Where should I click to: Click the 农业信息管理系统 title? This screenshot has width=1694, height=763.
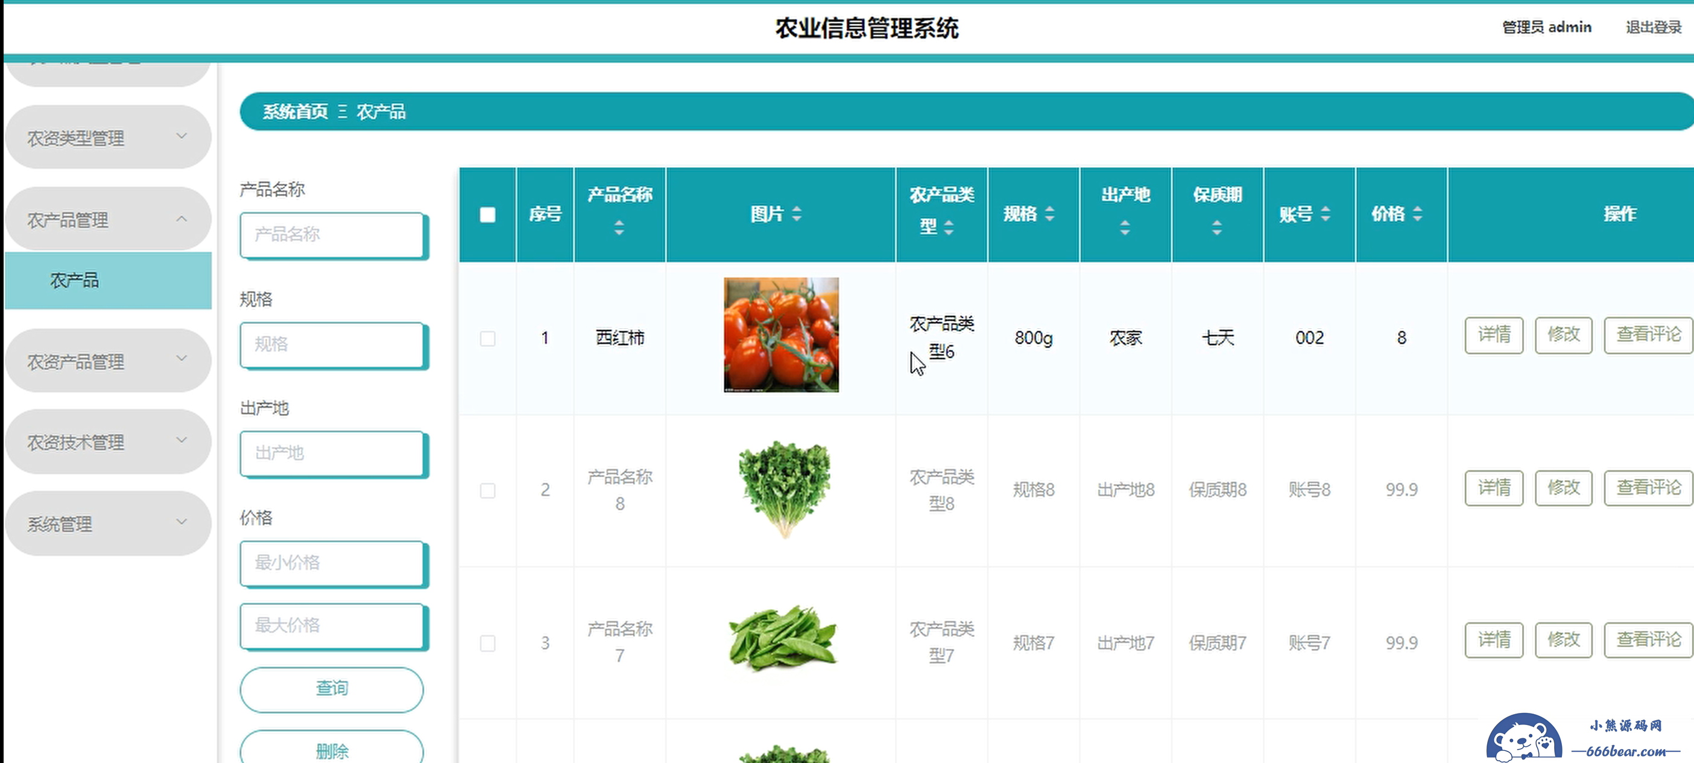pyautogui.click(x=867, y=28)
